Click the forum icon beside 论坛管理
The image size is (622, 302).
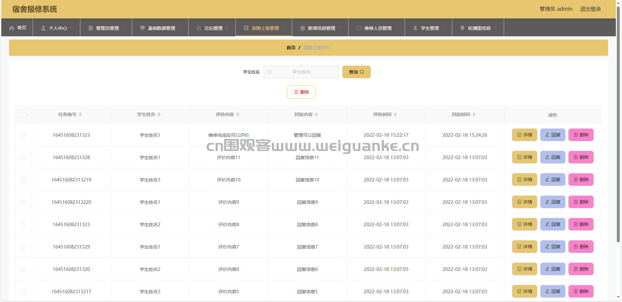(199, 28)
